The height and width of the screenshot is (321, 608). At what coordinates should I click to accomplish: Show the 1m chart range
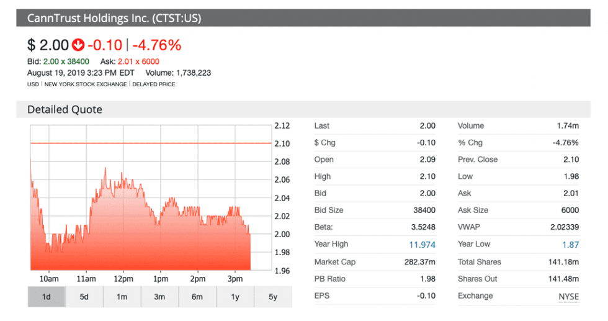[x=122, y=297]
